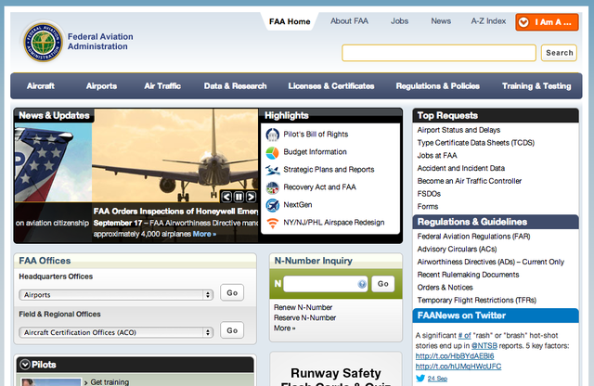Show previous news slide arrow
This screenshot has width=594, height=386.
[x=226, y=197]
